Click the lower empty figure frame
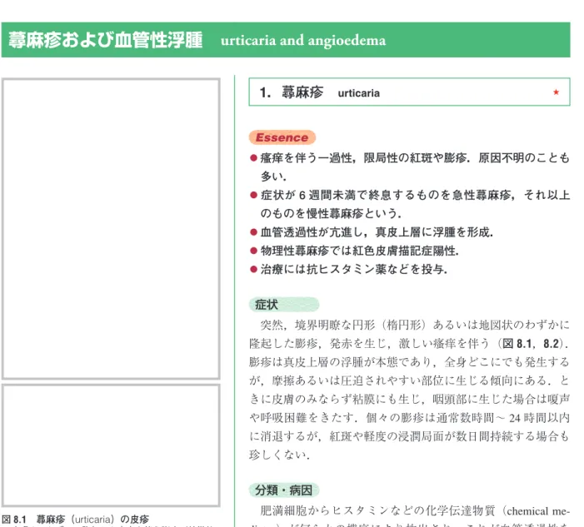 click(x=111, y=445)
